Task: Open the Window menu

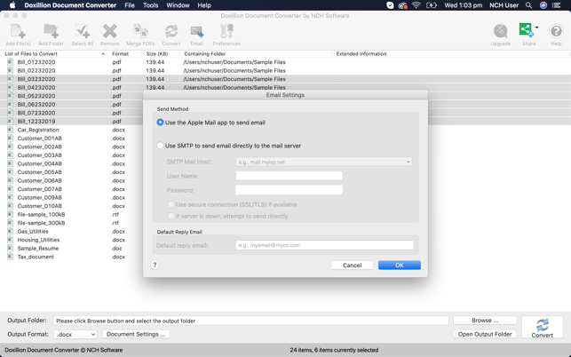Action: (178, 5)
